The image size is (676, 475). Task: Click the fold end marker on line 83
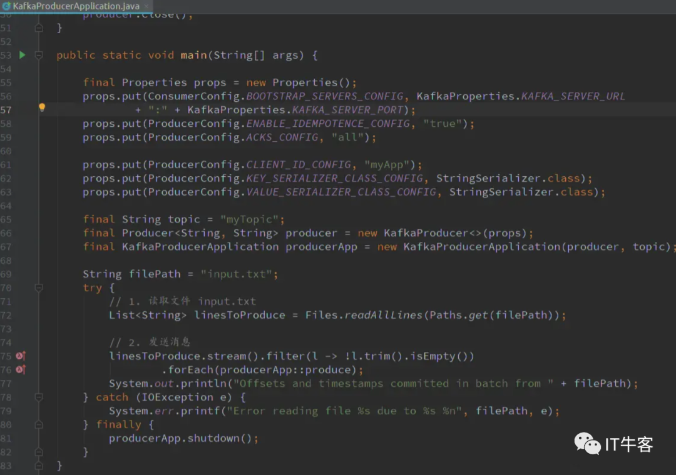click(x=39, y=466)
